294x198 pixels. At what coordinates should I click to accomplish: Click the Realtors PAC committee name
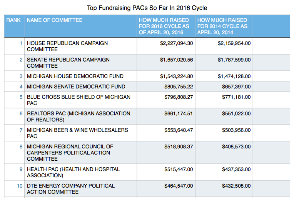79,116
